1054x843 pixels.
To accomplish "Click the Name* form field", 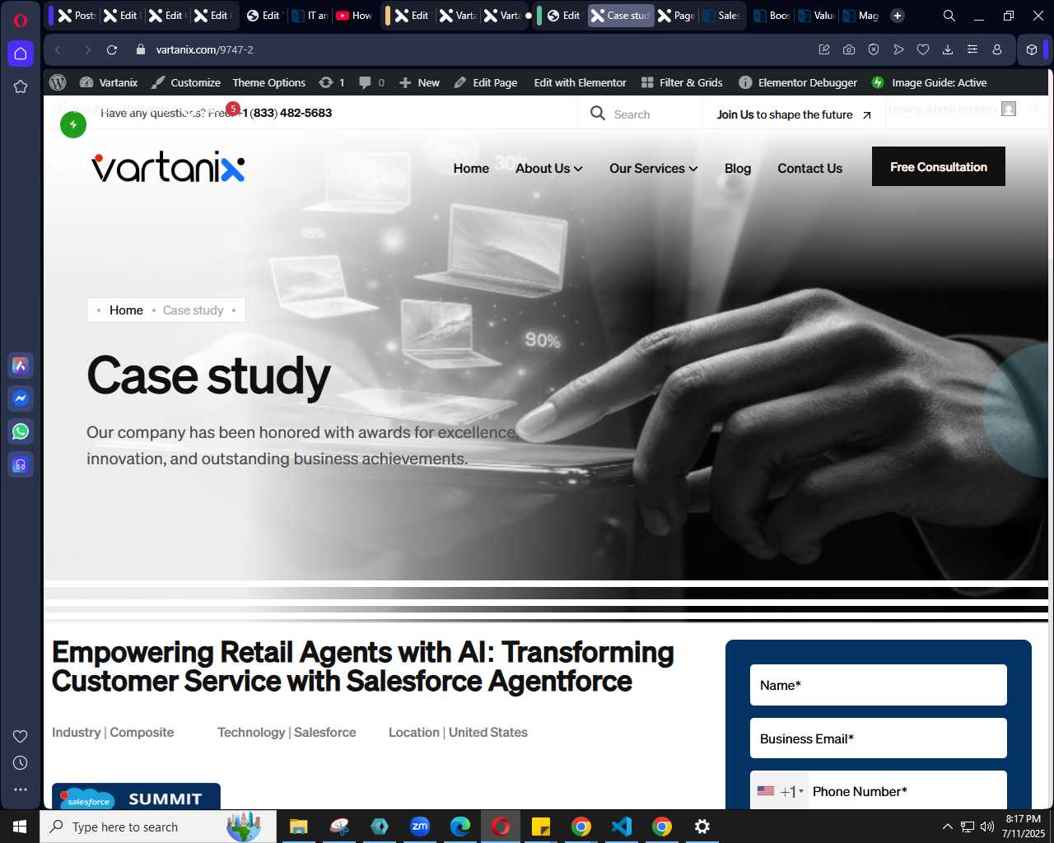I will pos(879,685).
